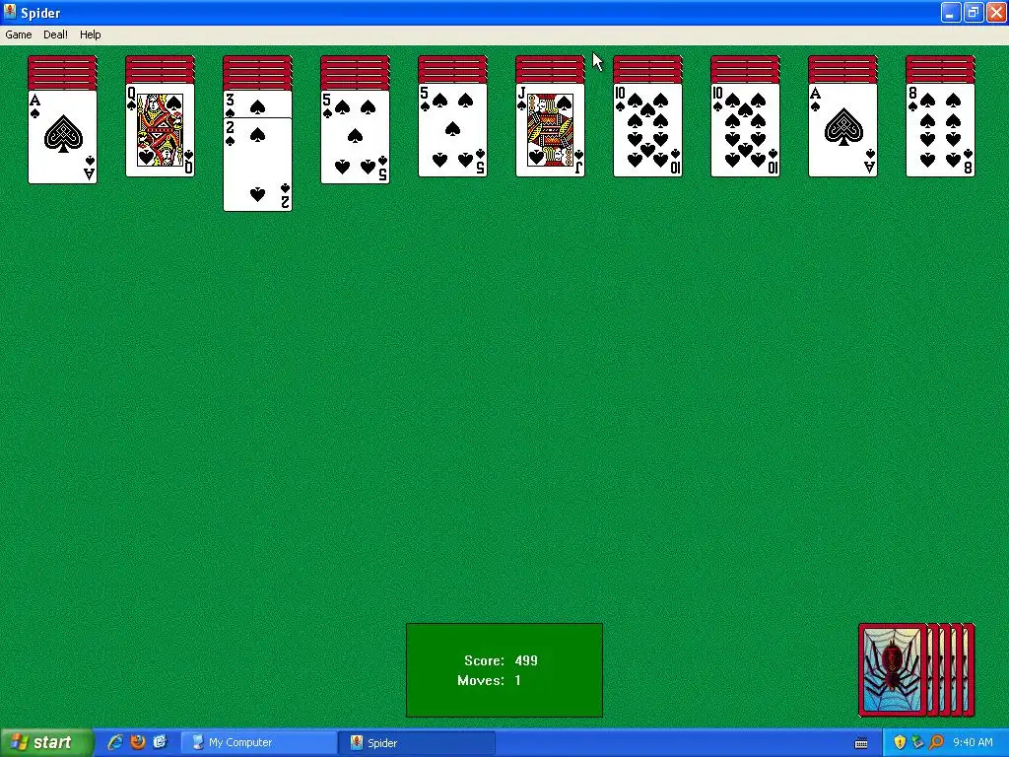The width and height of the screenshot is (1009, 757).
Task: Click the 10 of spades next to the Jack
Action: pos(647,130)
